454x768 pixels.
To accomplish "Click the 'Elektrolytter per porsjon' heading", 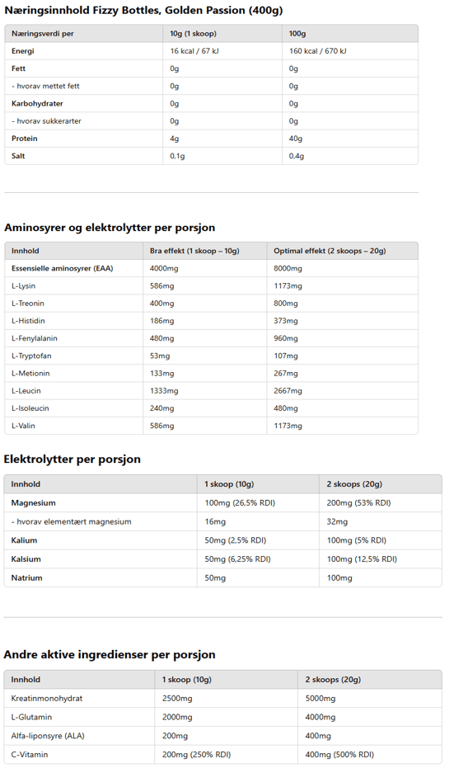I will pyautogui.click(x=72, y=459).
